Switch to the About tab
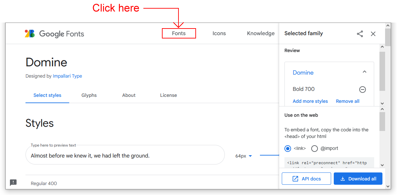The width and height of the screenshot is (398, 195). [x=129, y=95]
